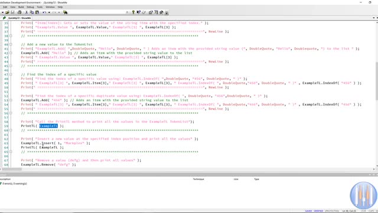Click line number 59 in the gutter
The image size is (378, 213).
click(6, 126)
